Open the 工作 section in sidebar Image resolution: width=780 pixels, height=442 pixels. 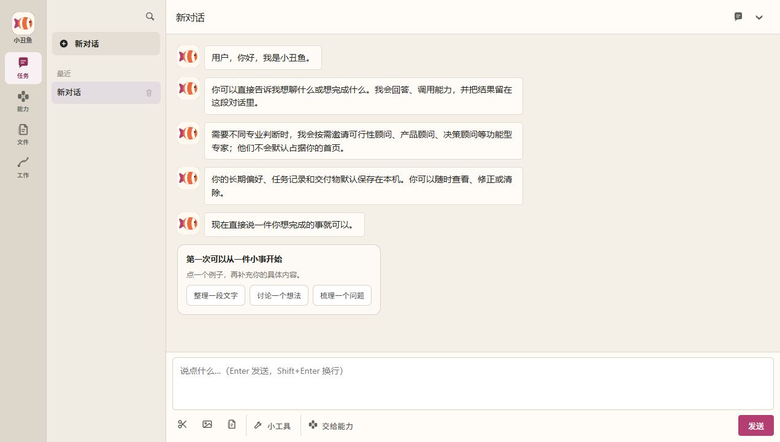(23, 168)
